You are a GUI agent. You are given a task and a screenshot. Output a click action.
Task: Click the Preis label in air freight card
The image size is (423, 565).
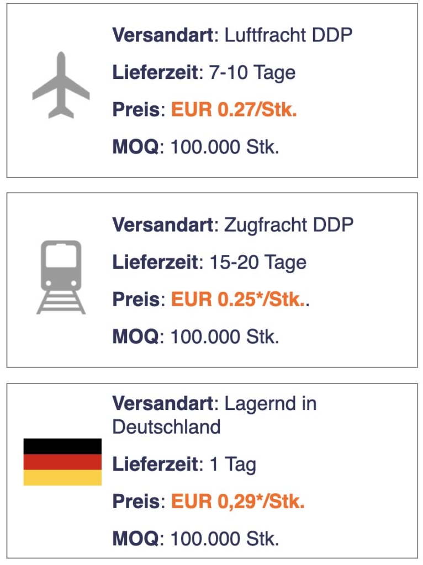pos(136,109)
